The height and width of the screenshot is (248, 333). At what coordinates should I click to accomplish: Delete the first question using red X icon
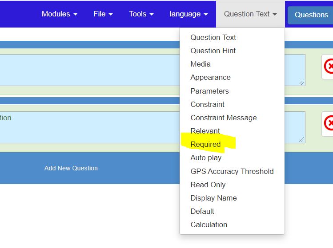tap(329, 67)
